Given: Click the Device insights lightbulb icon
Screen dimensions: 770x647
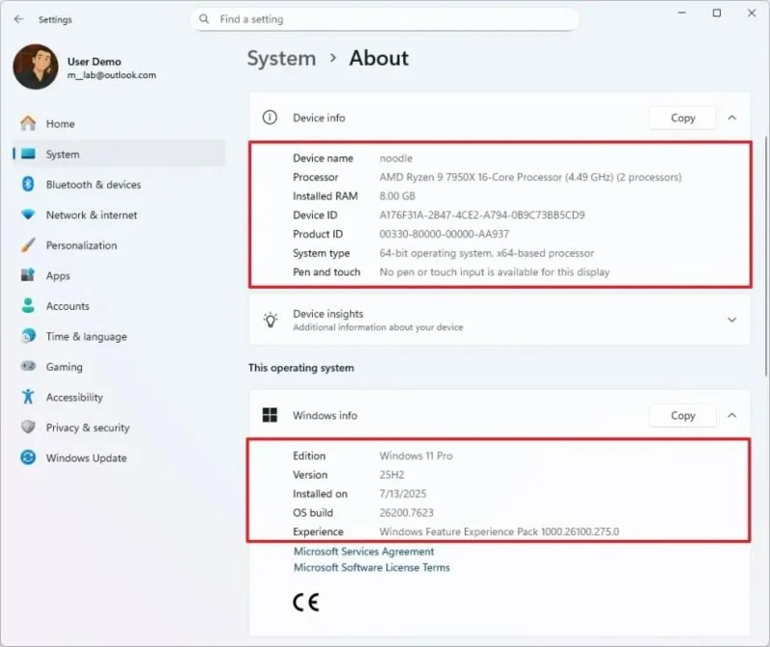Looking at the screenshot, I should pos(270,320).
